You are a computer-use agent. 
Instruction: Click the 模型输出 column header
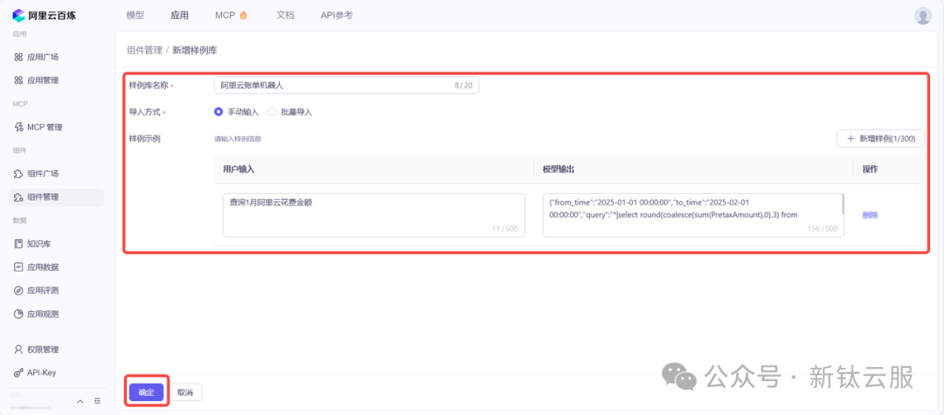click(558, 169)
